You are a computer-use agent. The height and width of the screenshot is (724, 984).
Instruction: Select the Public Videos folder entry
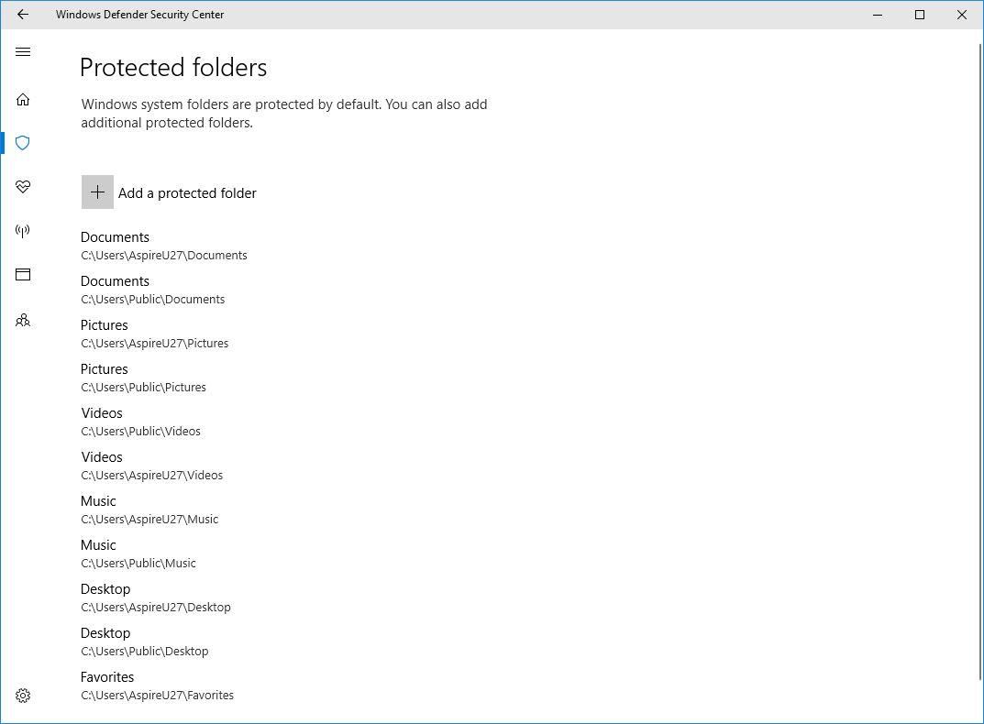click(140, 422)
